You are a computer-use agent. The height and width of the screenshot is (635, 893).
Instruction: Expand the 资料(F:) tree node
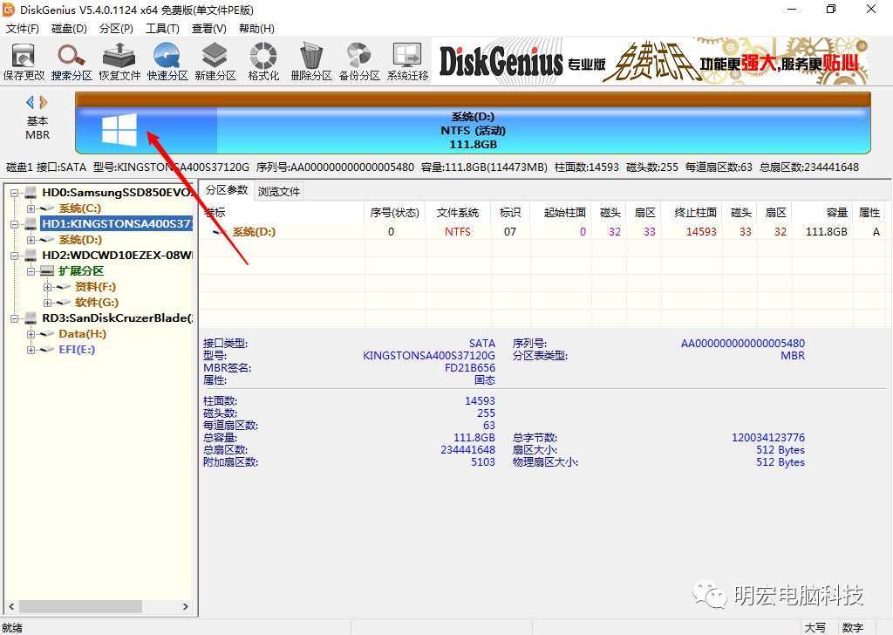[47, 287]
